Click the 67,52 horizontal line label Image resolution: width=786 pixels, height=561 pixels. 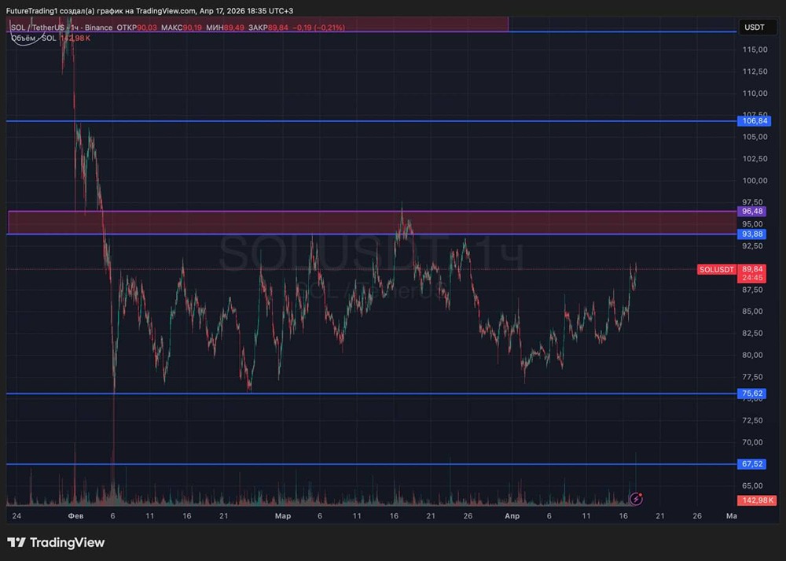click(x=754, y=464)
